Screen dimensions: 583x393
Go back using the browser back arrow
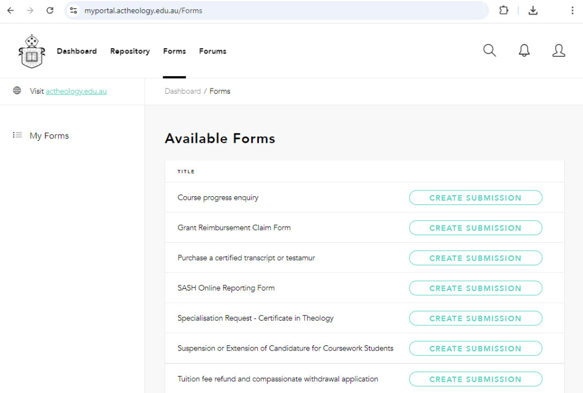(x=10, y=10)
